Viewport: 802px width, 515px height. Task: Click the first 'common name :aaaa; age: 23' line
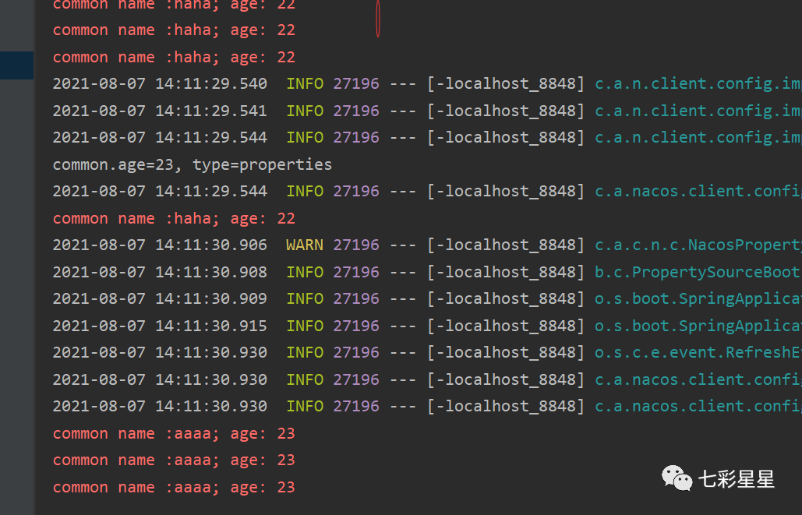coord(174,433)
